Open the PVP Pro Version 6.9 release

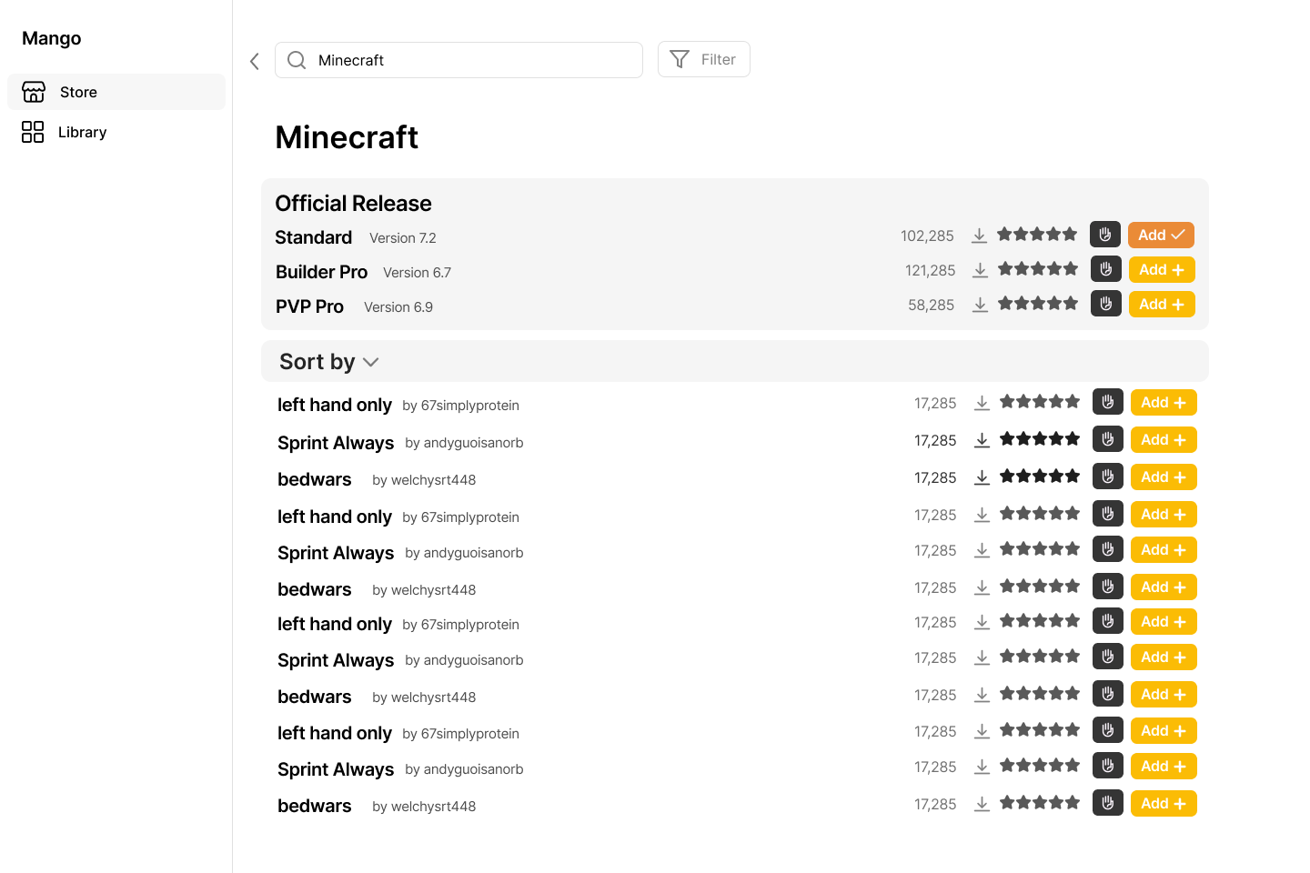[x=354, y=306]
